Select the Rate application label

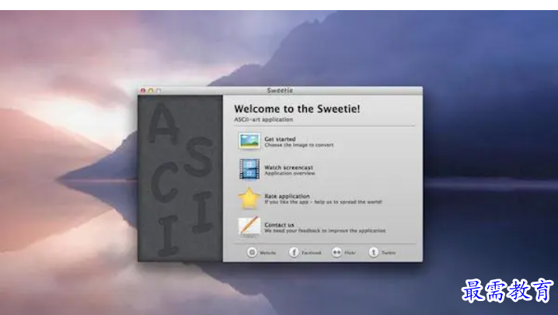click(x=287, y=196)
